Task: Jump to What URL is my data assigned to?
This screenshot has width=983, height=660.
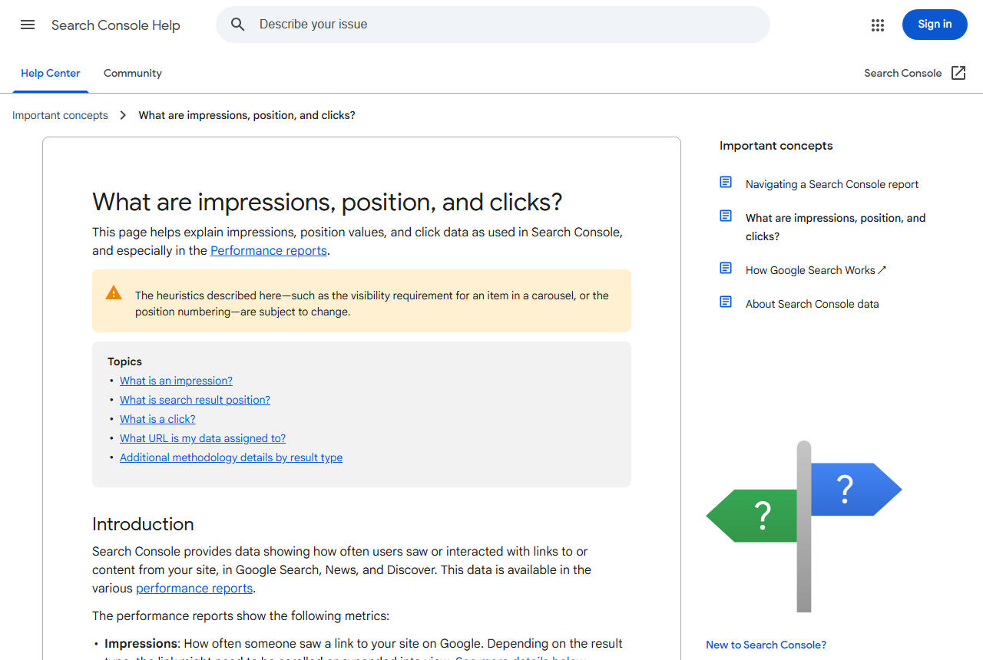Action: click(203, 438)
